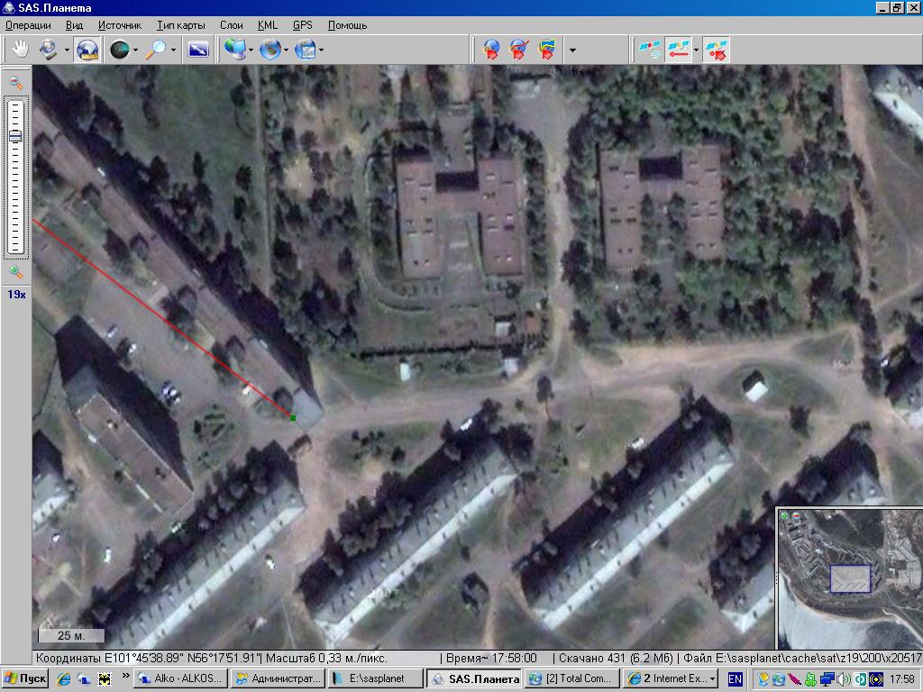Click the Пуск start button
Image resolution: width=923 pixels, height=692 pixels.
point(25,678)
